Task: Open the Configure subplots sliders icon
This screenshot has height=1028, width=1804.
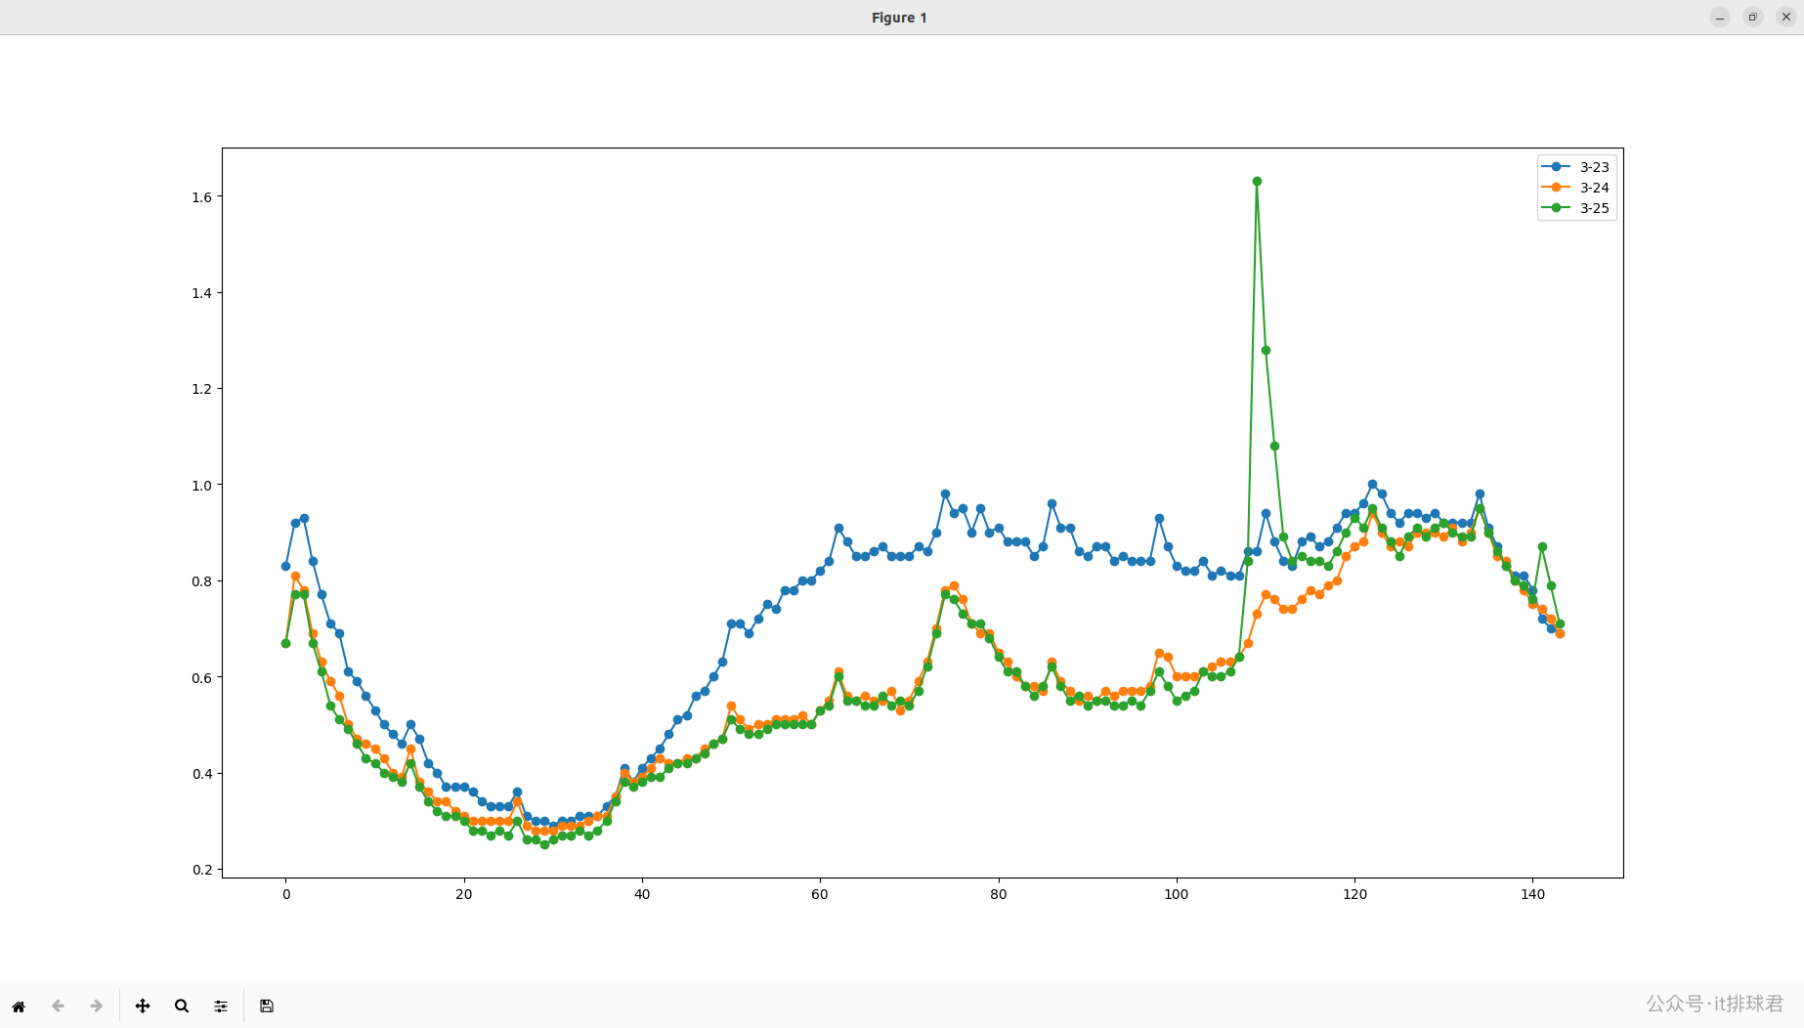Action: click(221, 1006)
